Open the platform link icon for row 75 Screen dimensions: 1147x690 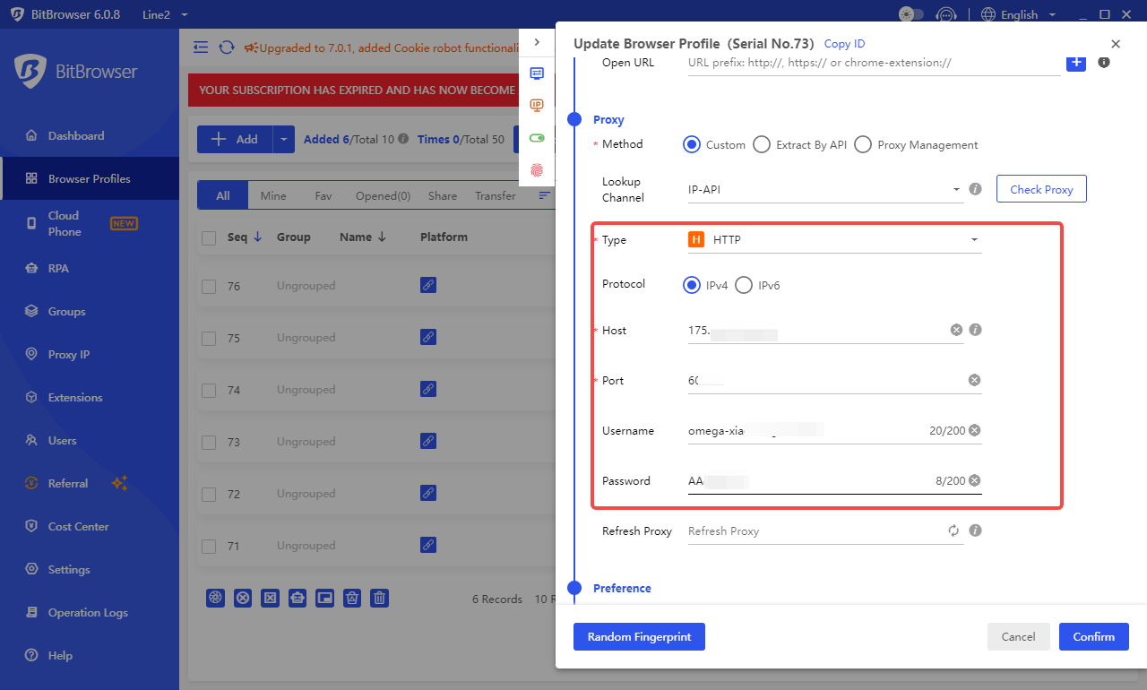428,338
